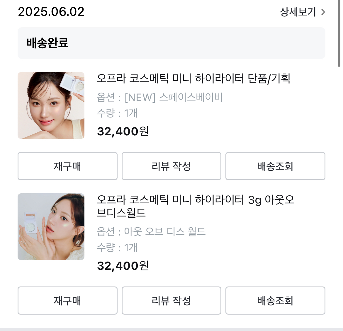Image resolution: width=343 pixels, height=331 pixels.
Task: Click the 수량 : 1개 text under 스페이스베이비
Action: 117,113
